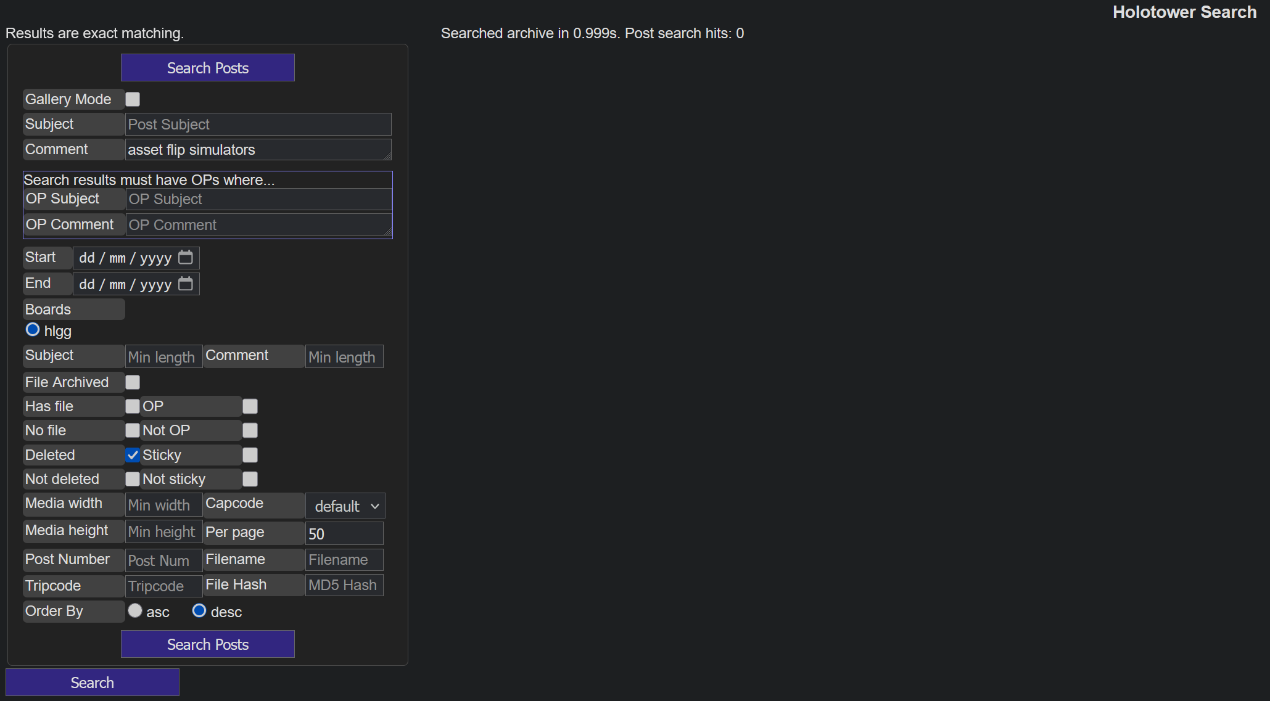Click the Search button at bottom left

pos(93,683)
